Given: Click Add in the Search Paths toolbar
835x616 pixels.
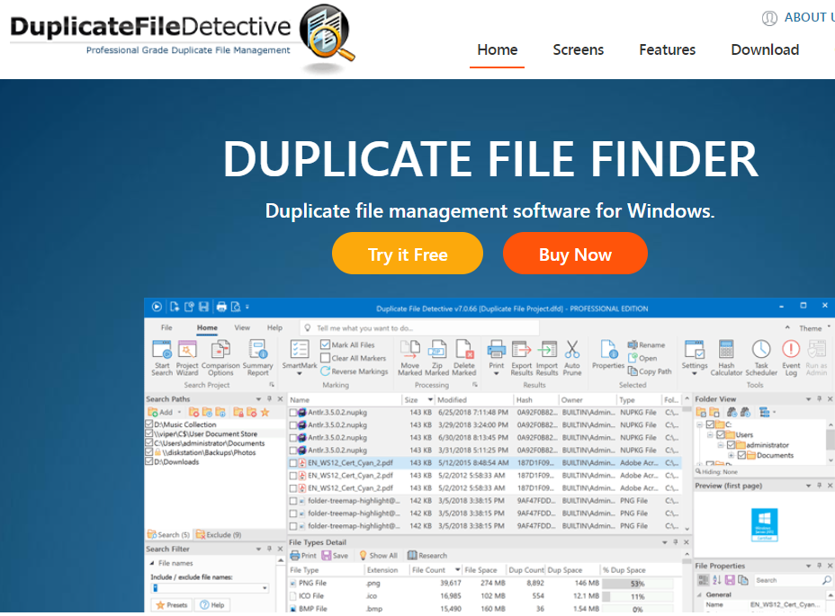Looking at the screenshot, I should pos(161,412).
